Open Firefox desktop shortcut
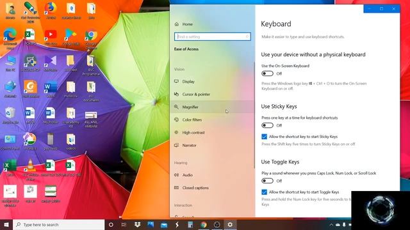The height and width of the screenshot is (230, 410). 51,11
